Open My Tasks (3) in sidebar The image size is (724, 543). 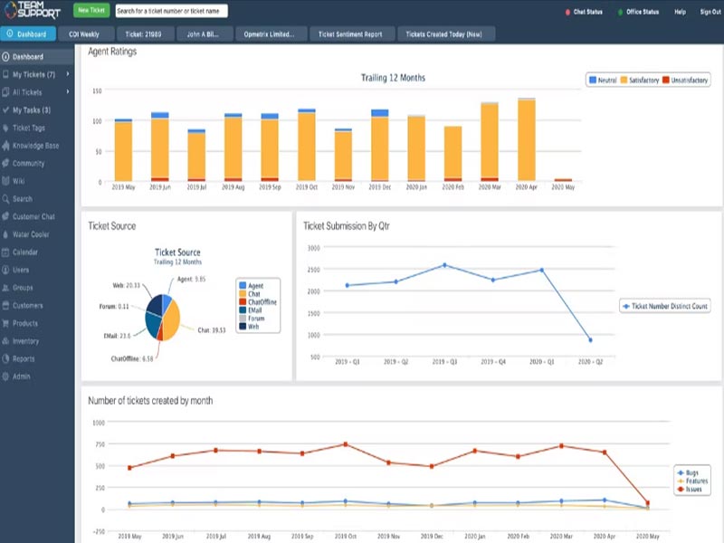coord(31,110)
